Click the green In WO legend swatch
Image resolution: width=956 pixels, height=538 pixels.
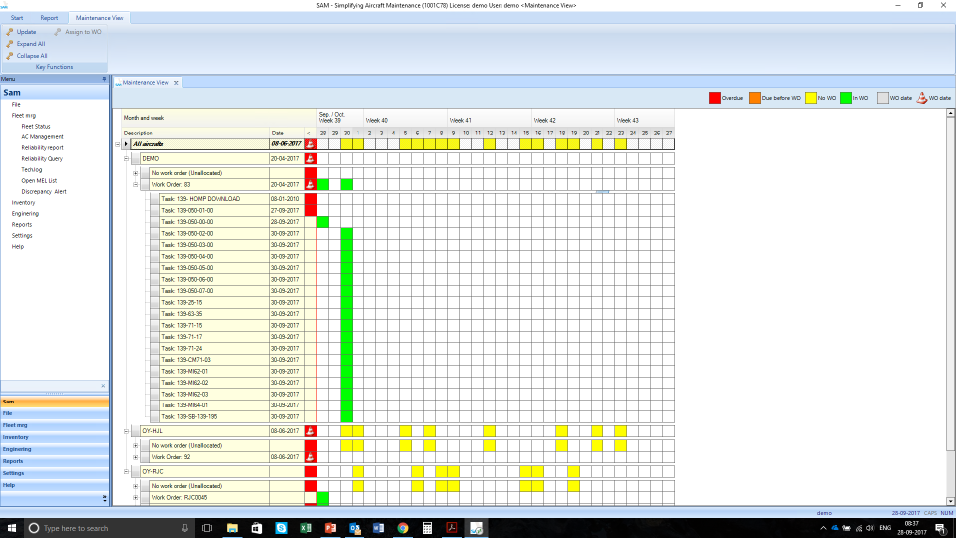click(x=846, y=98)
